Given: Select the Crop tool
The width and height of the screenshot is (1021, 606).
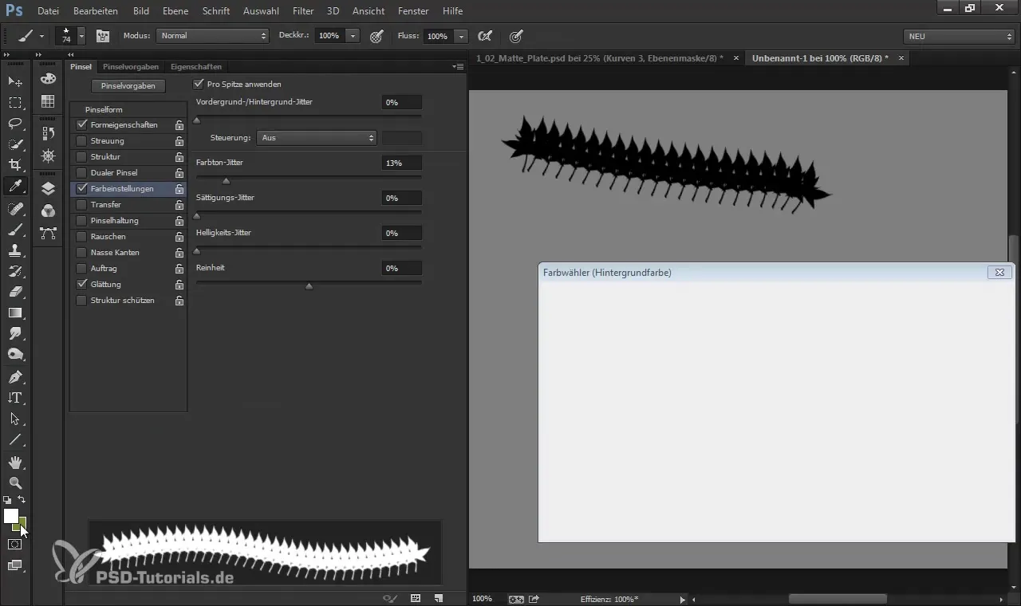Looking at the screenshot, I should (15, 165).
